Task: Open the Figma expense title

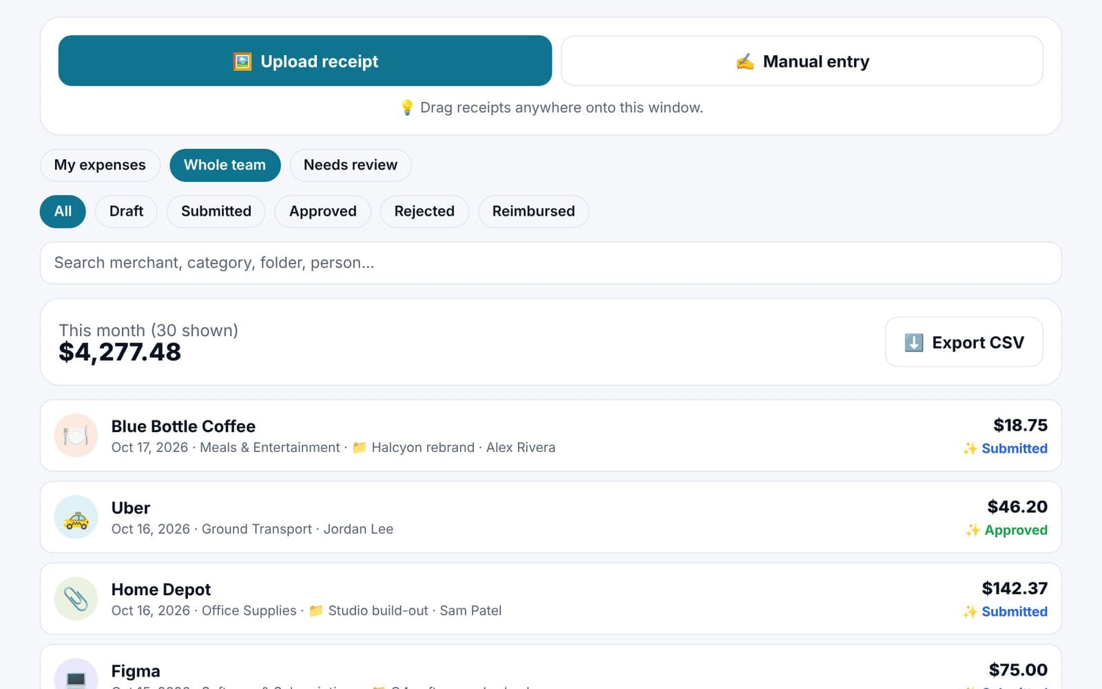Action: (x=136, y=671)
